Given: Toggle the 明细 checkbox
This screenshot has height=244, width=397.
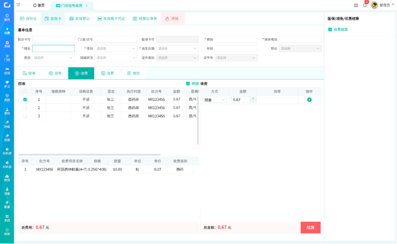Looking at the screenshot, I should click(188, 83).
